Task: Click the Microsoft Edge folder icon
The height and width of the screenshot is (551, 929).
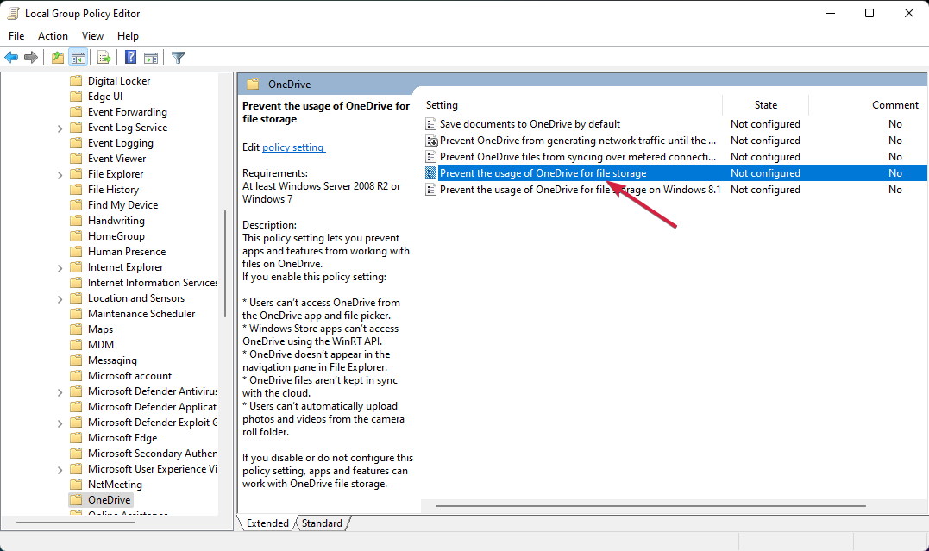Action: [76, 438]
